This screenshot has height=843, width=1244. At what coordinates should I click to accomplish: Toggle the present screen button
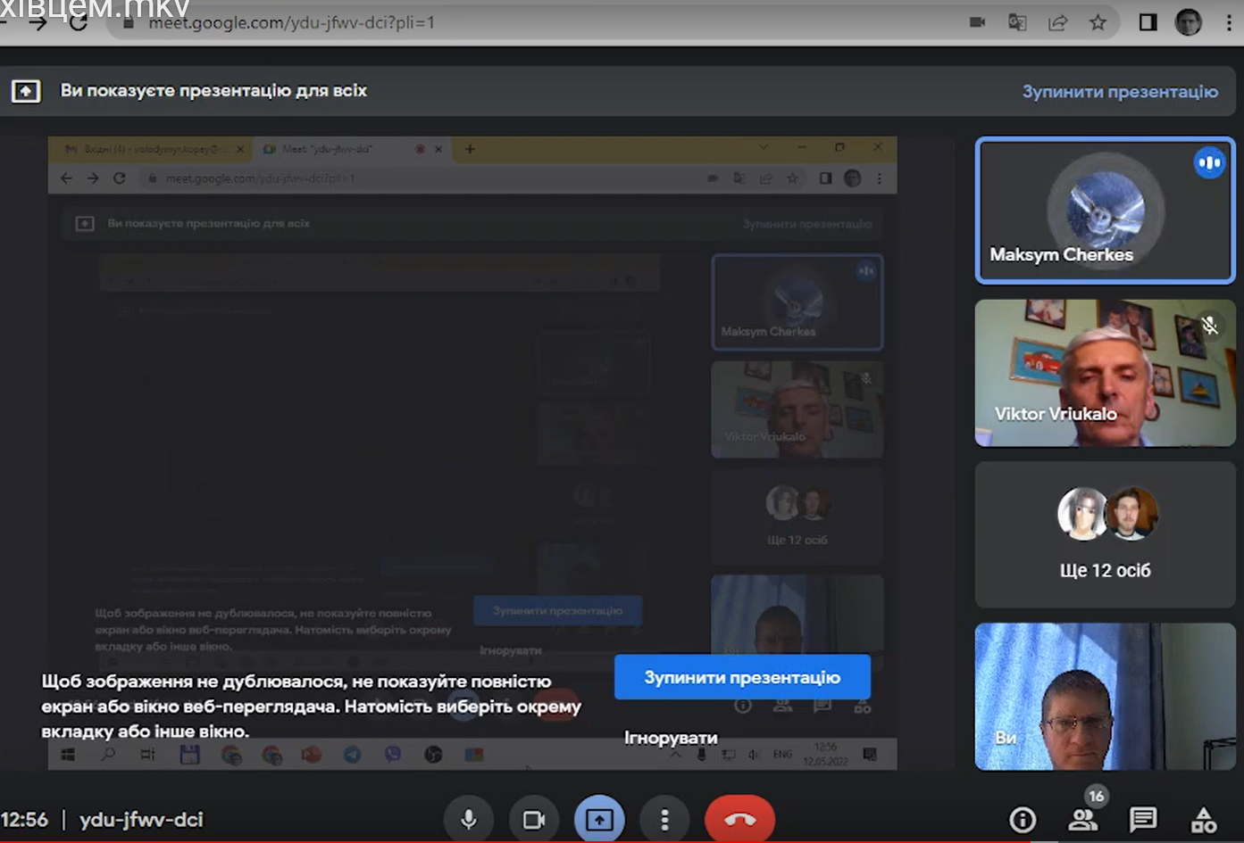(x=599, y=819)
